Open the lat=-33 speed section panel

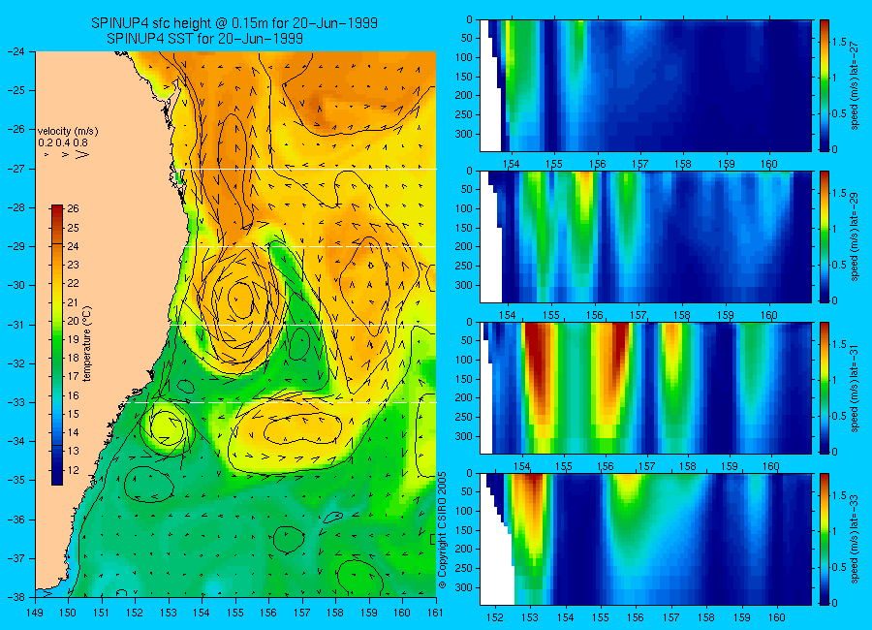point(645,539)
